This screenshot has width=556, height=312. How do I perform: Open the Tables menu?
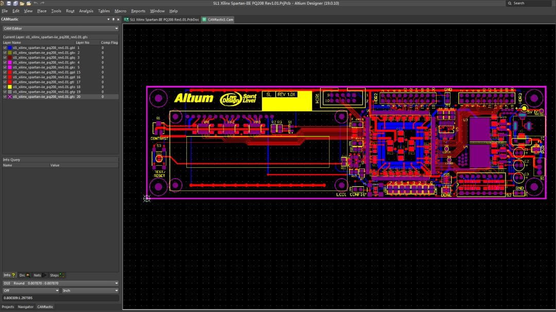click(x=104, y=11)
